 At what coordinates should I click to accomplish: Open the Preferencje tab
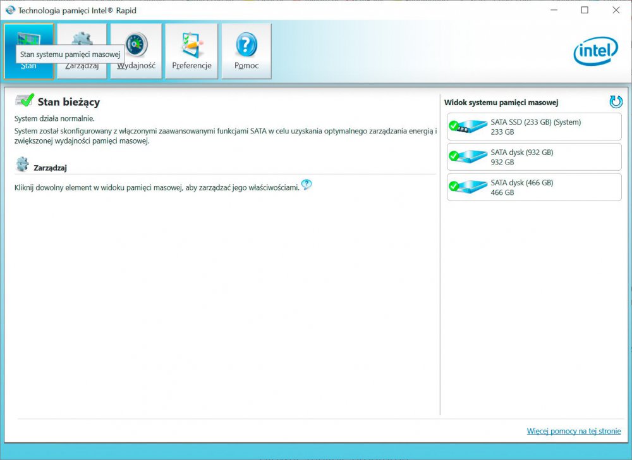point(191,51)
